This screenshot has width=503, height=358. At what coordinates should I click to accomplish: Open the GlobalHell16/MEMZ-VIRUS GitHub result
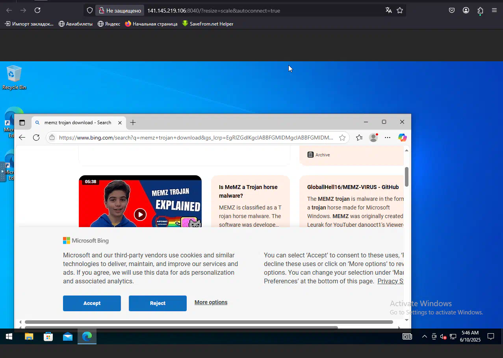tap(353, 187)
